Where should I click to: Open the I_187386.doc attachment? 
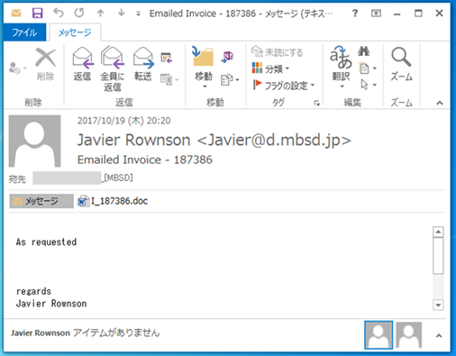[113, 201]
